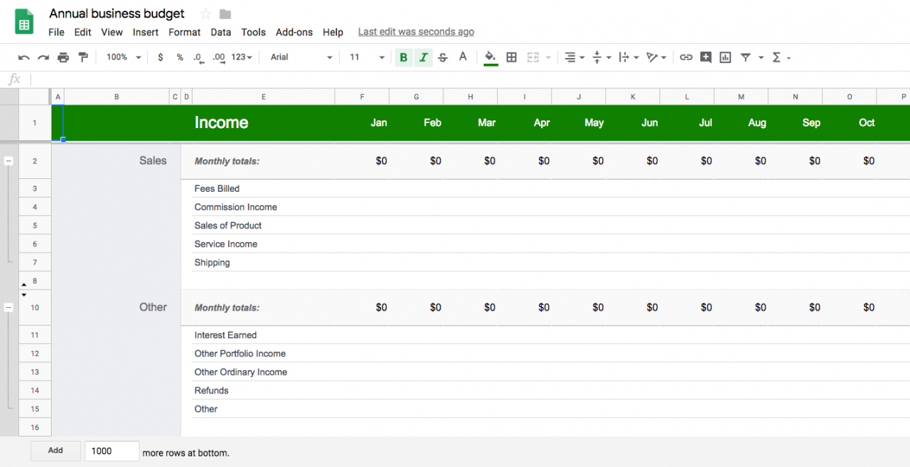Toggle strikethrough formatting
Viewport: 910px width, 467px height.
(x=443, y=57)
